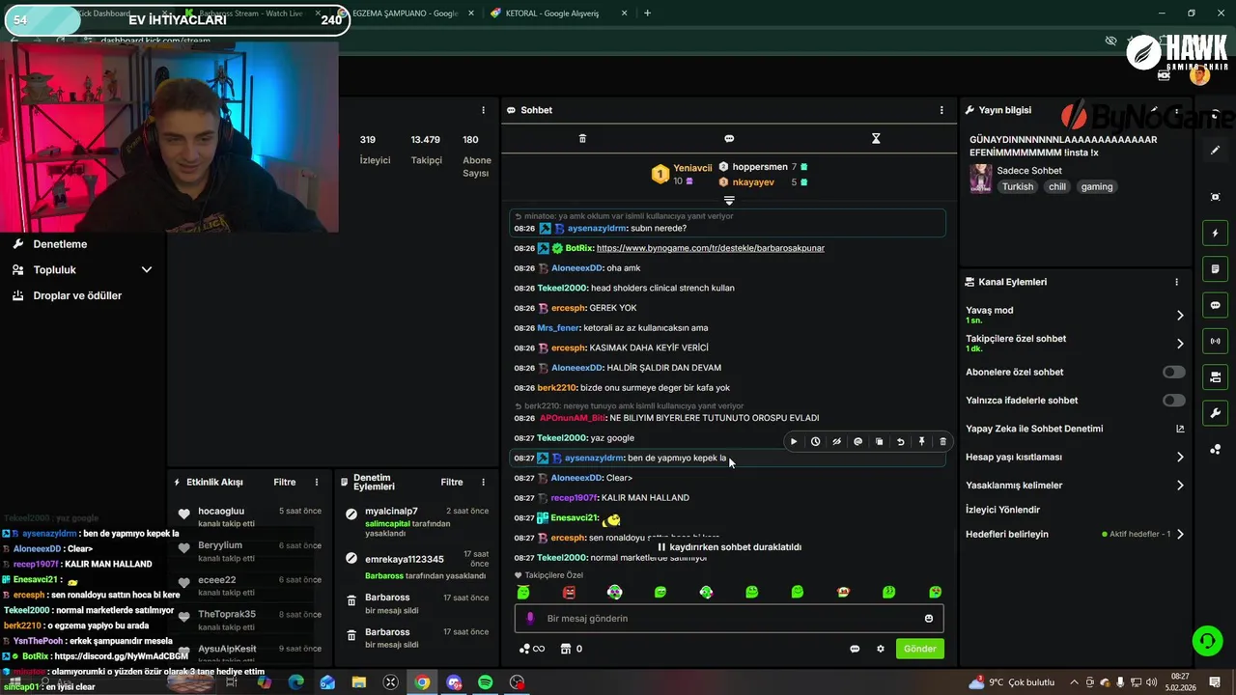Open the Etkinlik Akışı three-dot menu
The image size is (1236, 695).
point(316,482)
